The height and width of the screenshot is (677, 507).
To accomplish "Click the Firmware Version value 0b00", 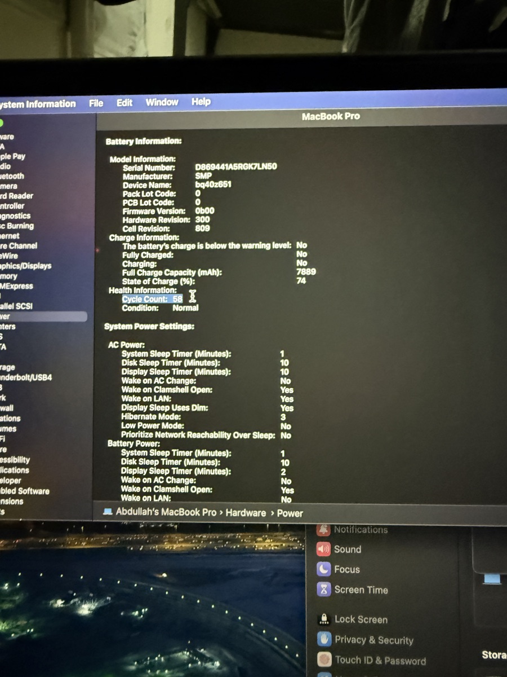I will (x=204, y=210).
